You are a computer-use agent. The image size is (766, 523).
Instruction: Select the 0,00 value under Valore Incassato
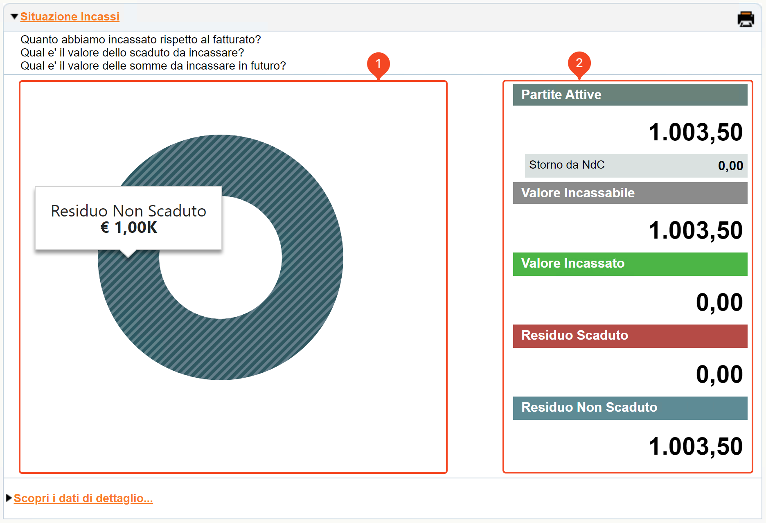point(719,302)
